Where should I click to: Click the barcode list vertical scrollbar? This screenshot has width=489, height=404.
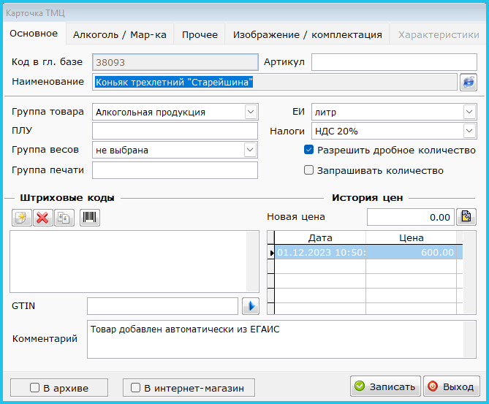pyautogui.click(x=252, y=262)
